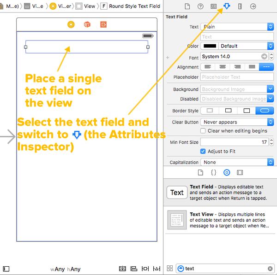Show the Media library

point(240,172)
